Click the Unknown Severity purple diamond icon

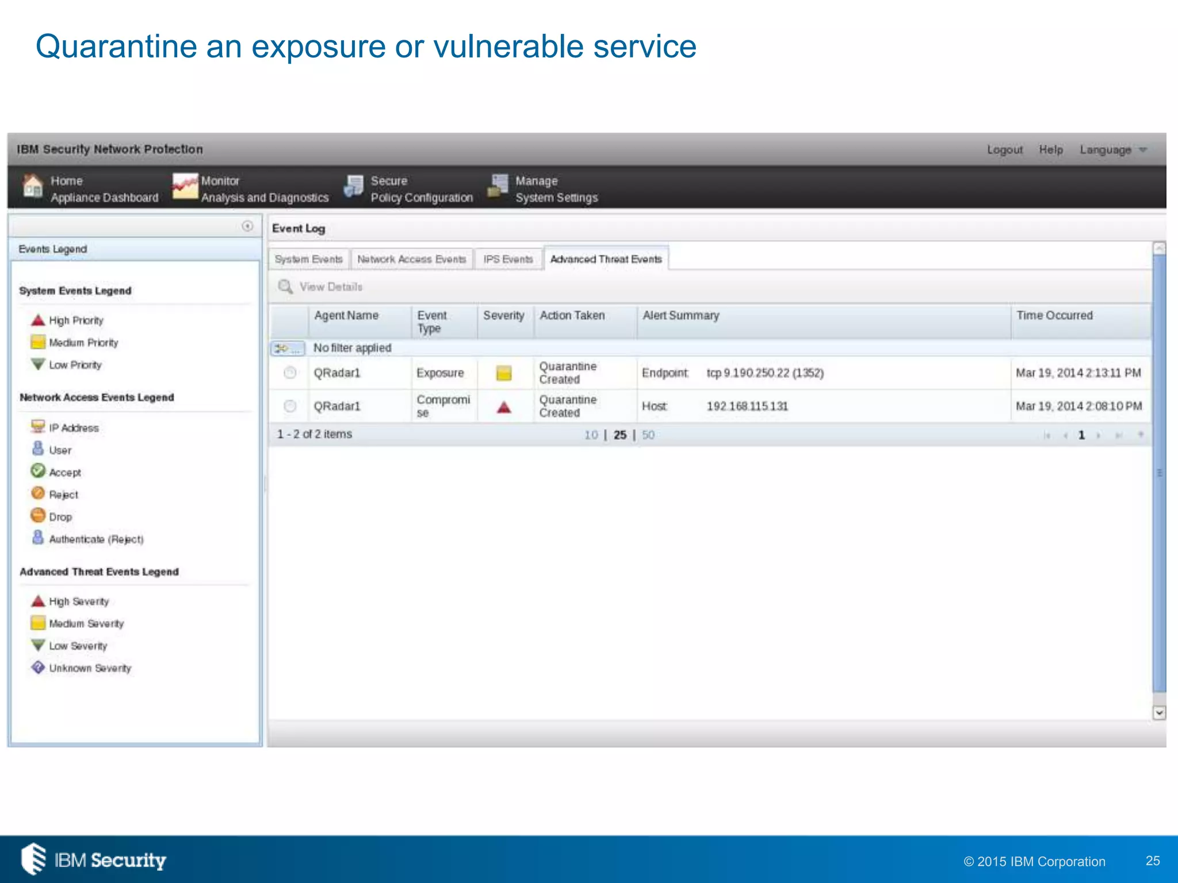tap(38, 667)
